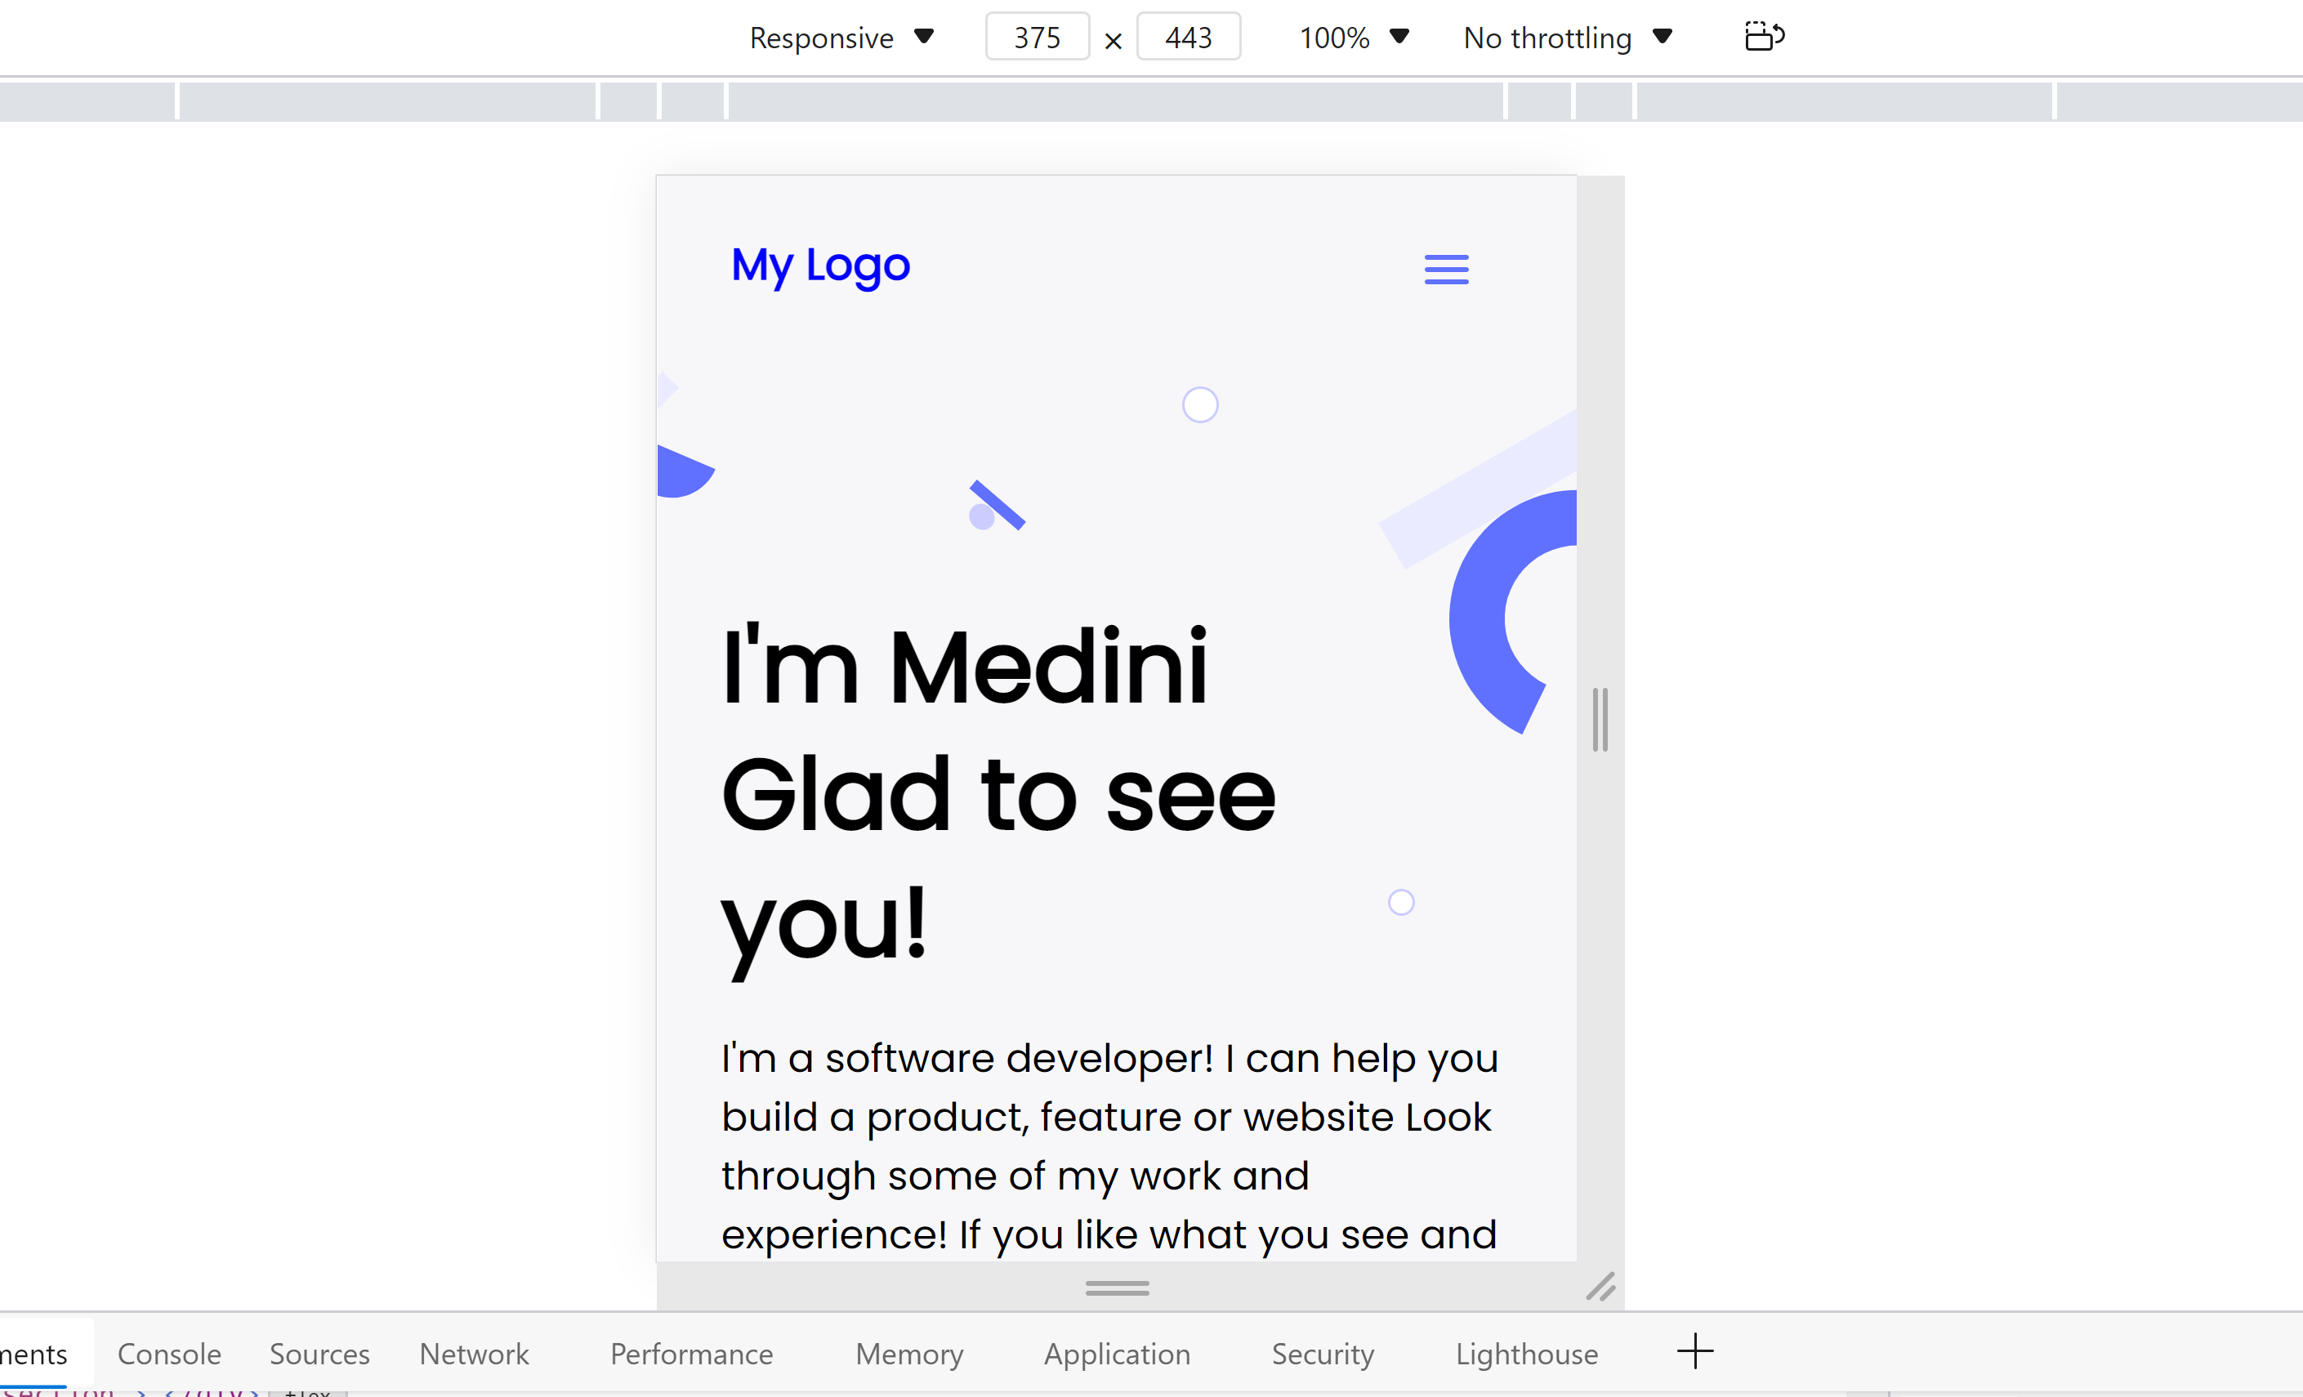Open the Lighthouse tab
The height and width of the screenshot is (1397, 2303).
click(x=1526, y=1353)
